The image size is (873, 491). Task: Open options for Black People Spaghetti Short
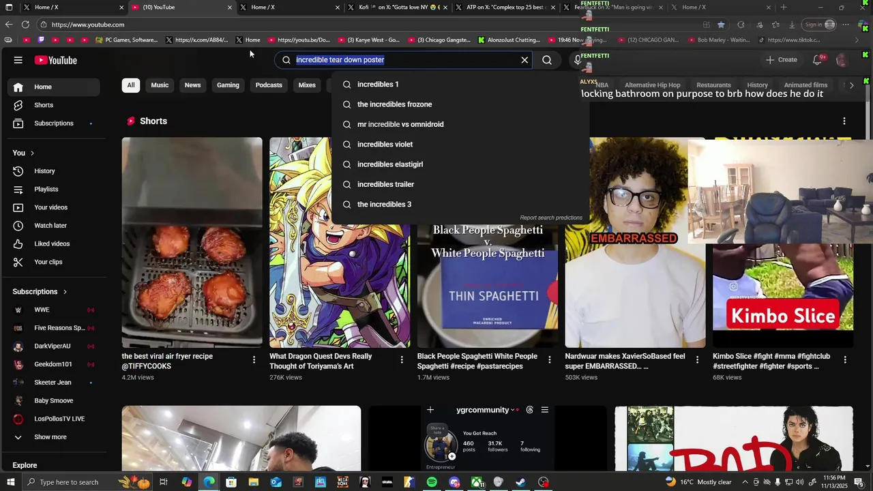pos(550,359)
